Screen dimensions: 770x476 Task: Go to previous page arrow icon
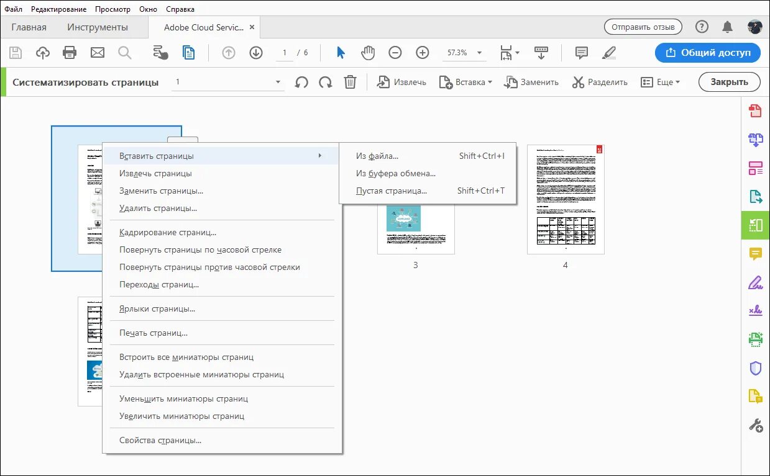click(229, 53)
